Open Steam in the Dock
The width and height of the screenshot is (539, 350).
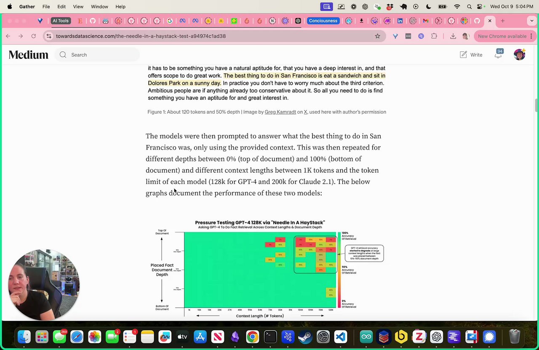coord(305,337)
